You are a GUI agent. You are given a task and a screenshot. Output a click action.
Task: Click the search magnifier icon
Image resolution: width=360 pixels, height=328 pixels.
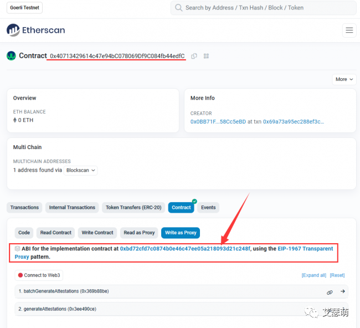click(x=179, y=8)
